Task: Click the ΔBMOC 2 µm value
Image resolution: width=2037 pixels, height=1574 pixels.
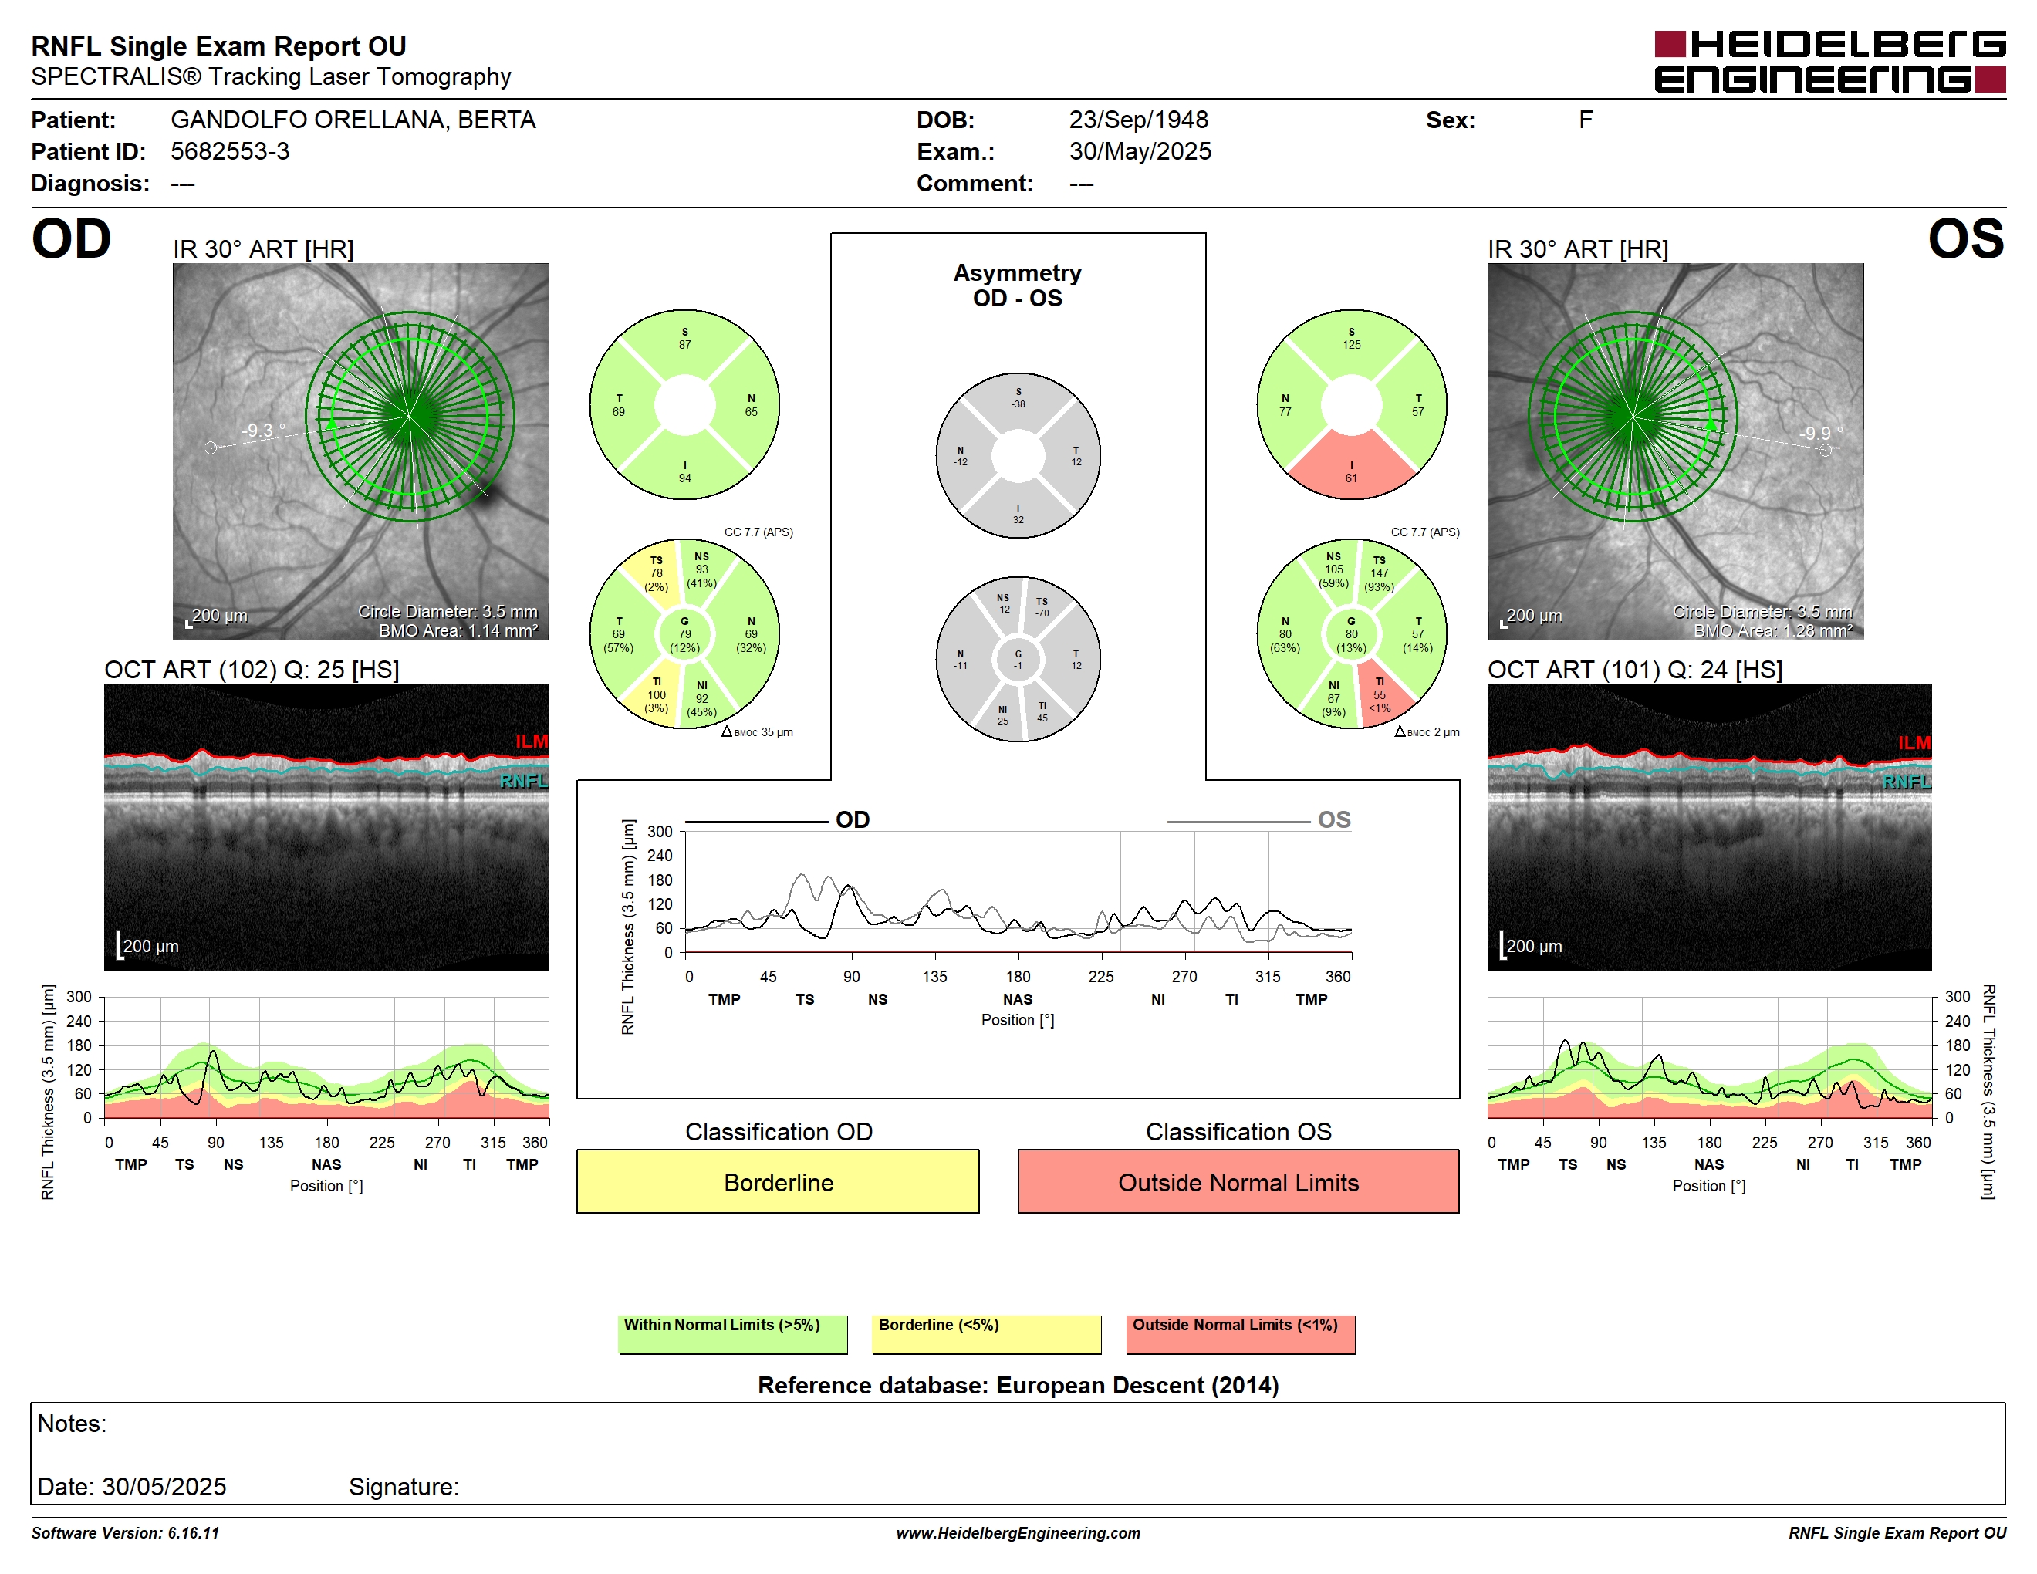Action: tap(1427, 732)
